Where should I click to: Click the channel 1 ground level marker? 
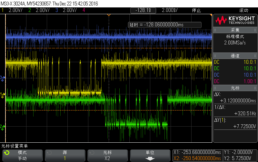pyautogui.click(x=3, y=95)
